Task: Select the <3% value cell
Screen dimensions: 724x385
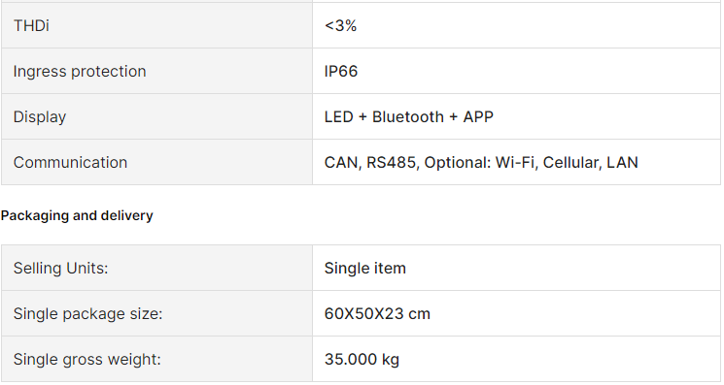Action: 516,25
